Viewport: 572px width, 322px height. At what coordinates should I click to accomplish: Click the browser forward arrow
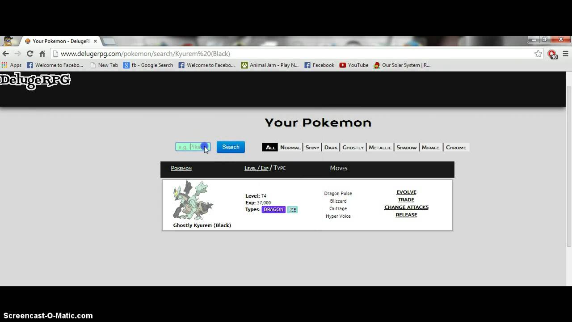[x=18, y=54]
